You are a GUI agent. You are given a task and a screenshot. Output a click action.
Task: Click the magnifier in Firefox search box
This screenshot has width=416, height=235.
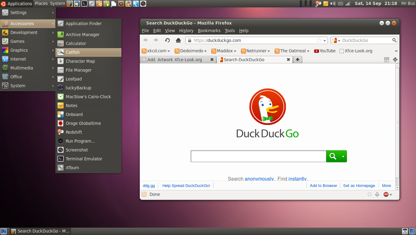tap(395, 40)
